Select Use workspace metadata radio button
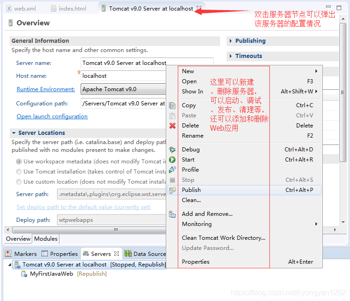This screenshot has width=350, height=301. pos(19,162)
